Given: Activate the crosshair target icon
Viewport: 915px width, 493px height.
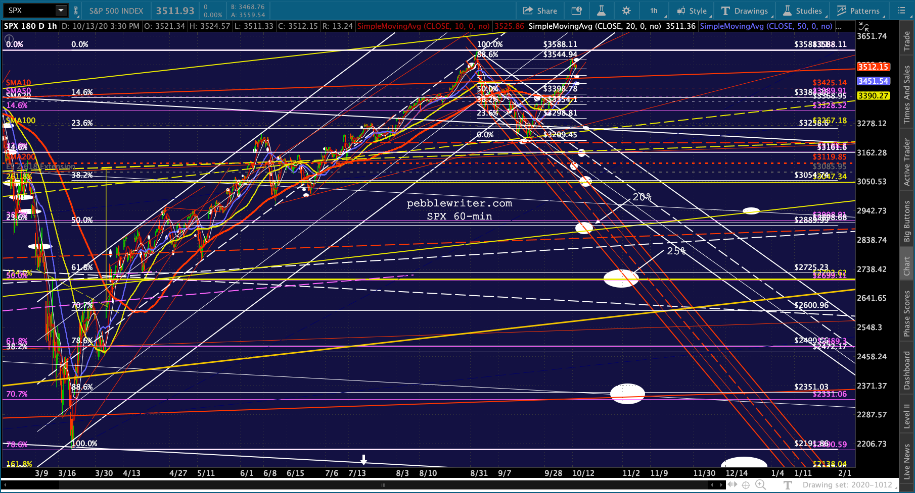Looking at the screenshot, I should click(x=746, y=485).
